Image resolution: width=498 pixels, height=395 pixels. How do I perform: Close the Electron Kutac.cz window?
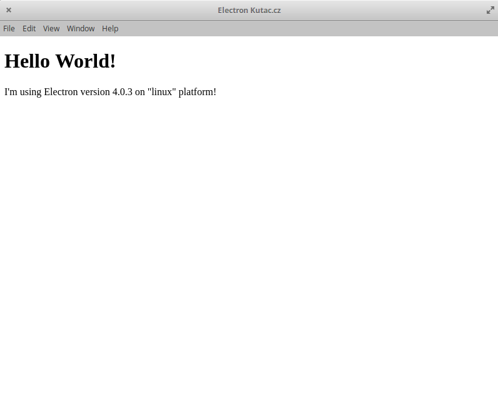click(9, 10)
